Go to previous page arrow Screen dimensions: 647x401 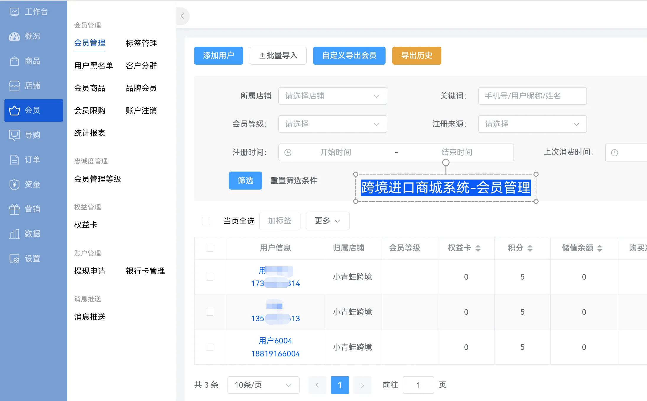point(317,385)
